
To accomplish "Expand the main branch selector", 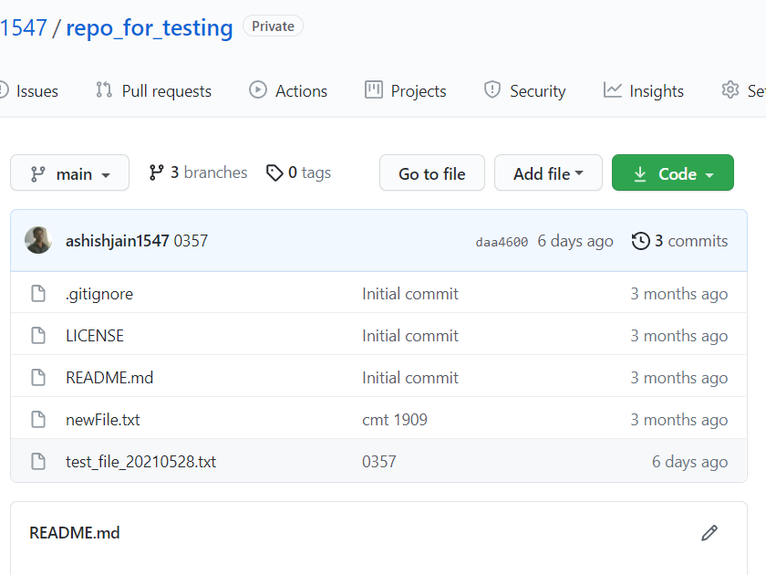I will (69, 172).
